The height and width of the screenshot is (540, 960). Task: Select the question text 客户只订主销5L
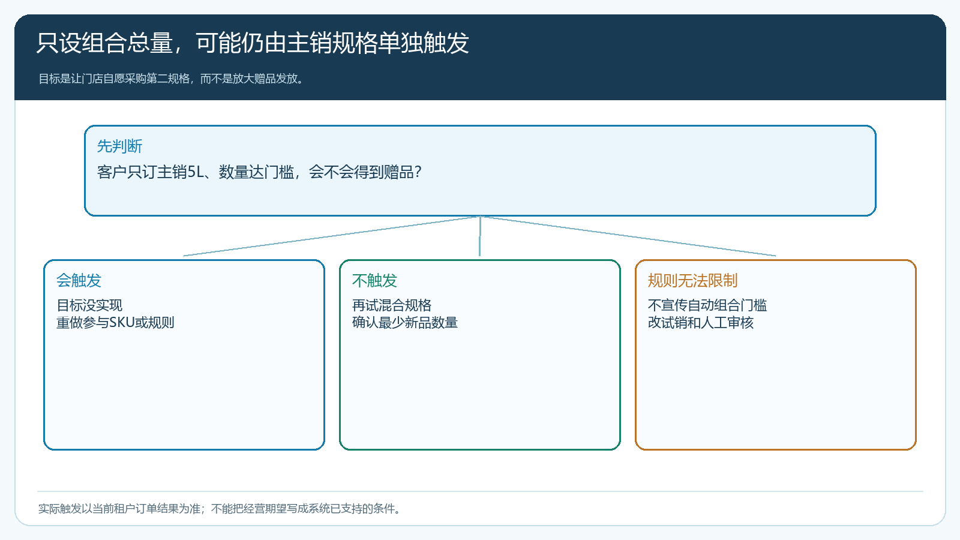point(260,172)
